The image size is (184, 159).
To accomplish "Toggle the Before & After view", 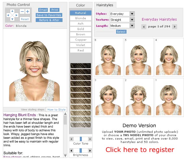I will [49, 20].
